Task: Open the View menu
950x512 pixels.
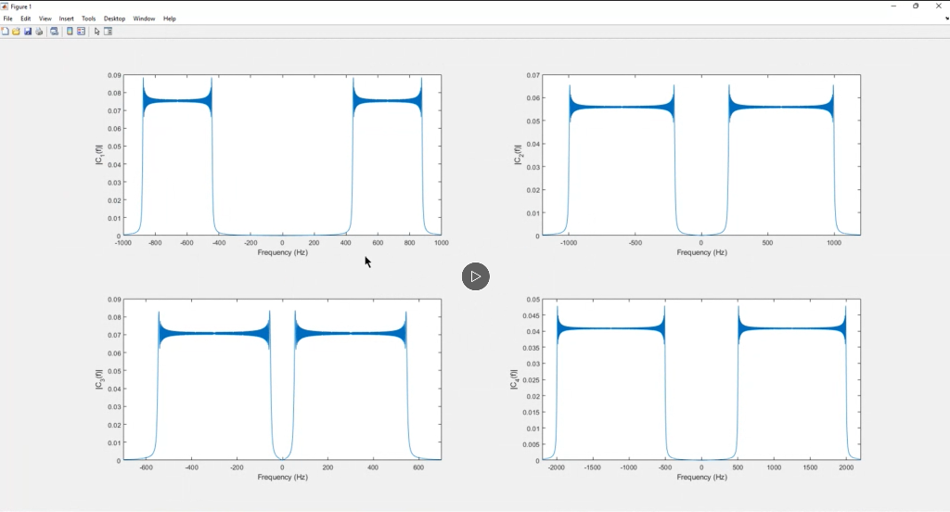Action: pyautogui.click(x=45, y=19)
